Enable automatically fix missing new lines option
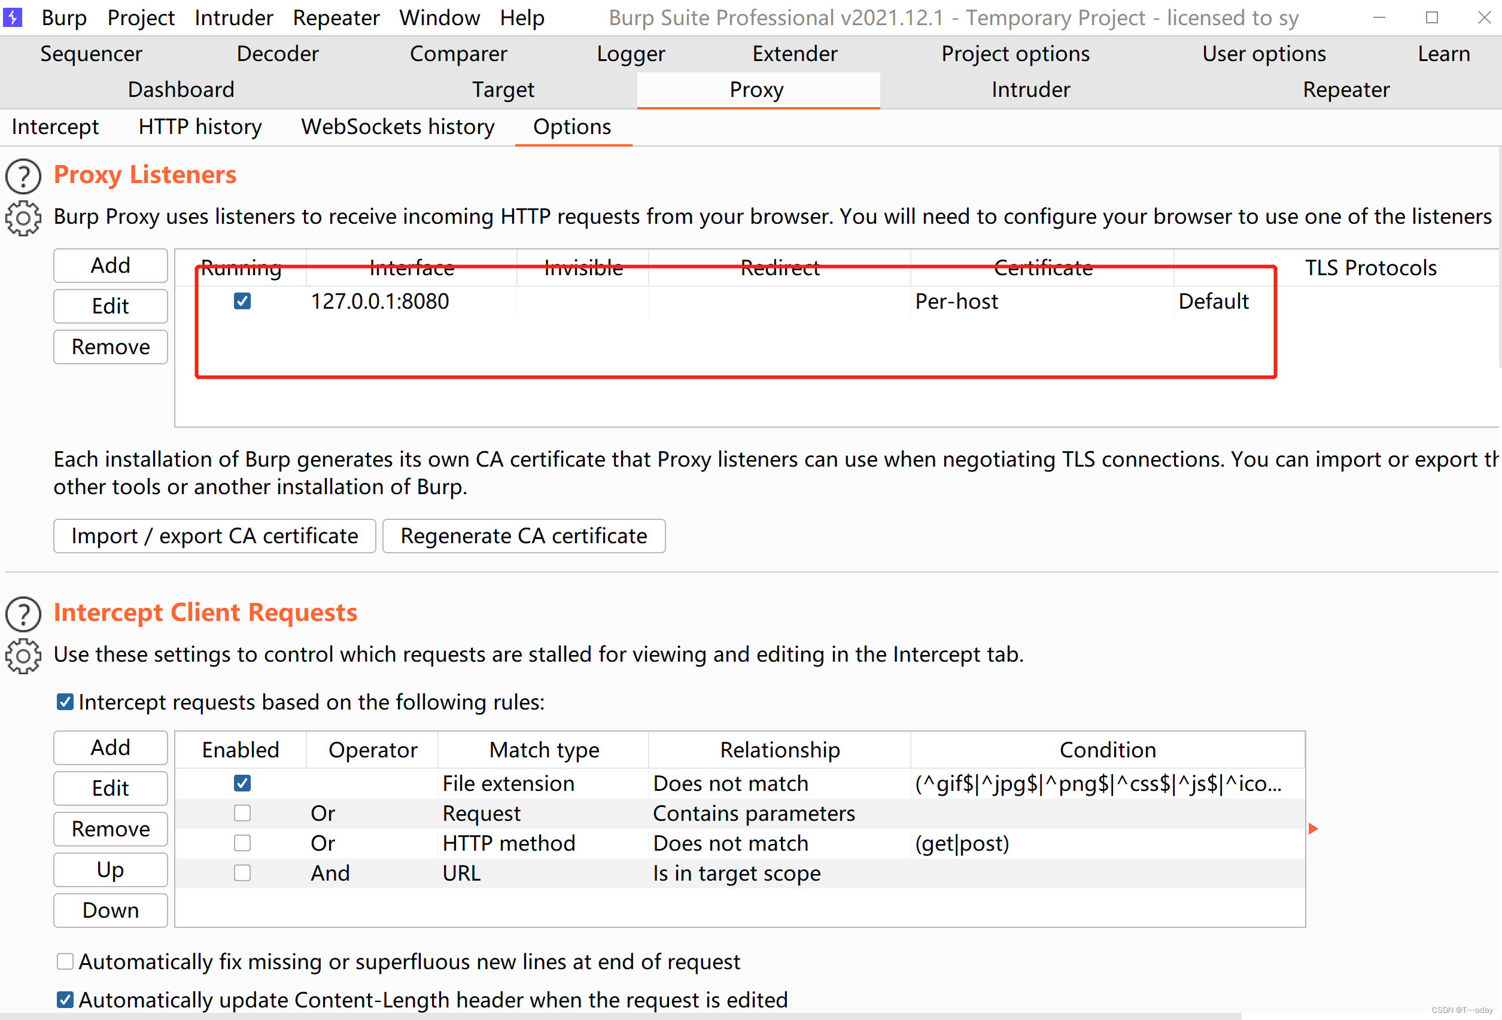This screenshot has width=1502, height=1020. coord(65,961)
